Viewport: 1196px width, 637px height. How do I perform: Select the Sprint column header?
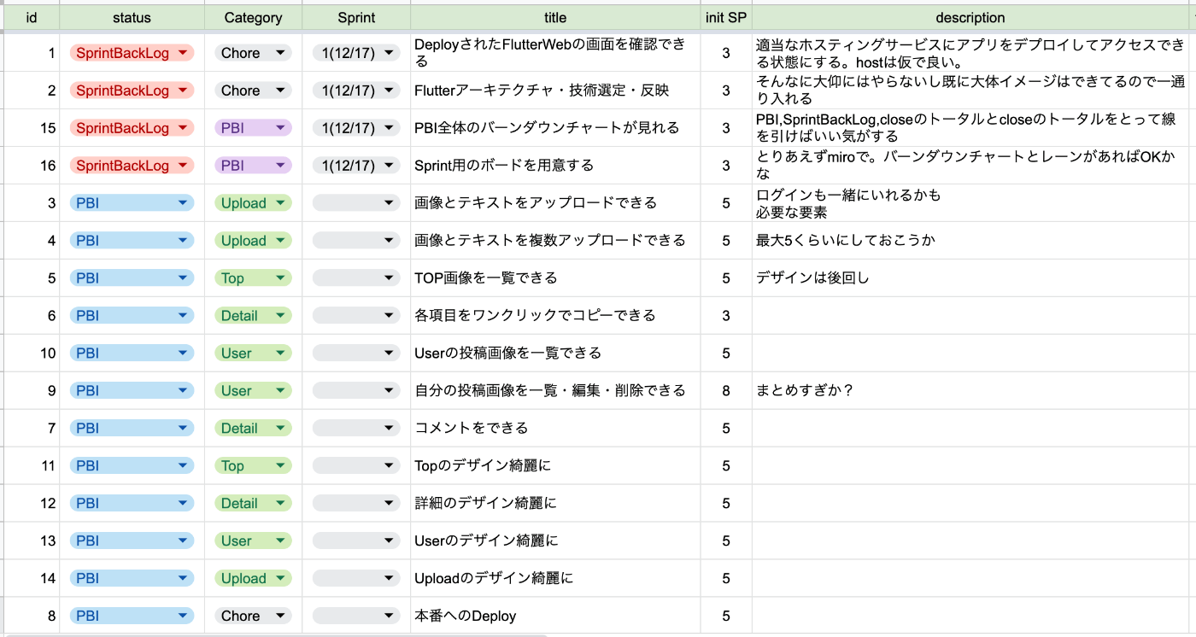point(356,17)
